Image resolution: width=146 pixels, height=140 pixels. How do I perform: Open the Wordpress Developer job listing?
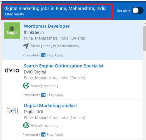[x=47, y=26]
